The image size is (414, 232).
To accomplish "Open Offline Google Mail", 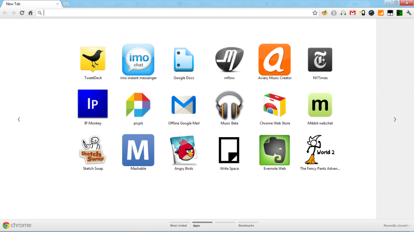I will tap(184, 105).
